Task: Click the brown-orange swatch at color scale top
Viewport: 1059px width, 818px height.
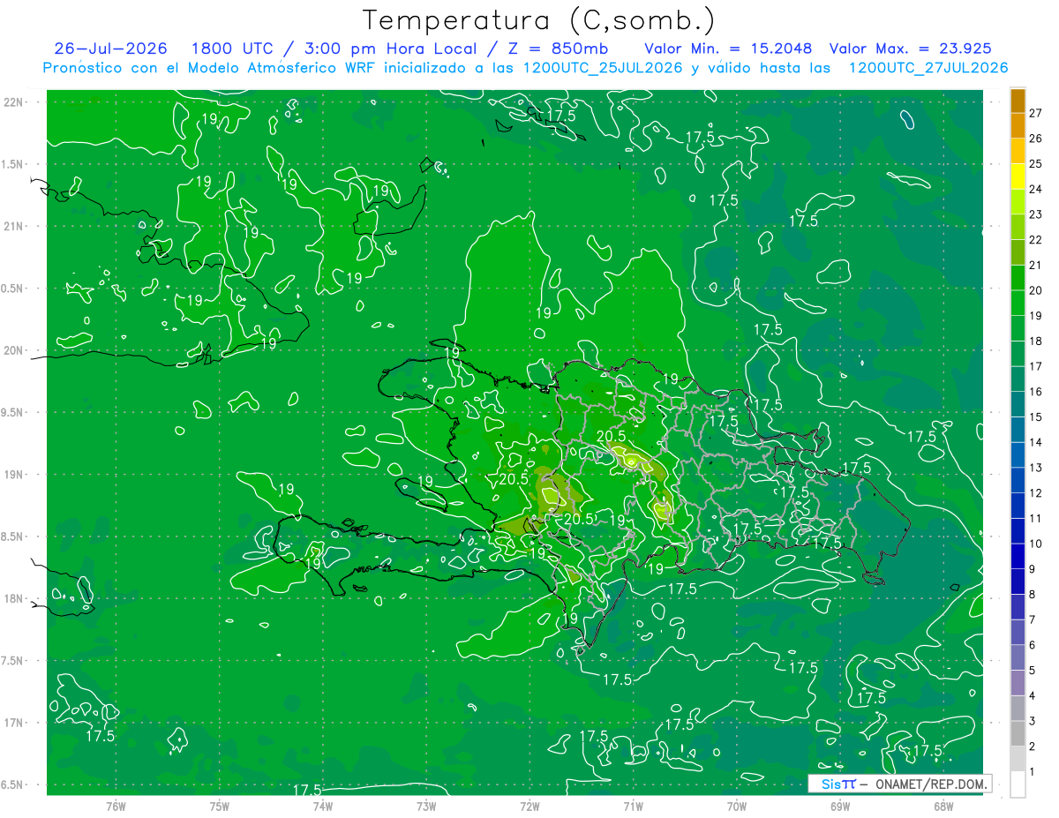Action: tap(1018, 101)
